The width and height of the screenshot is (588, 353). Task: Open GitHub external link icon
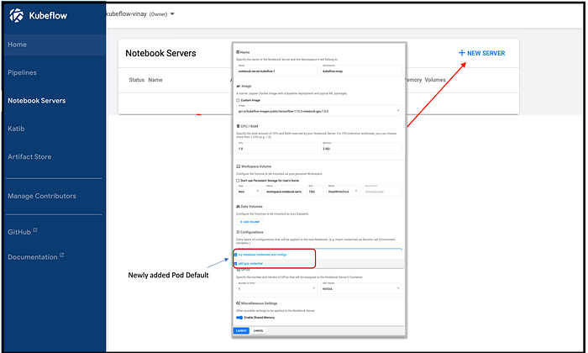(x=35, y=230)
